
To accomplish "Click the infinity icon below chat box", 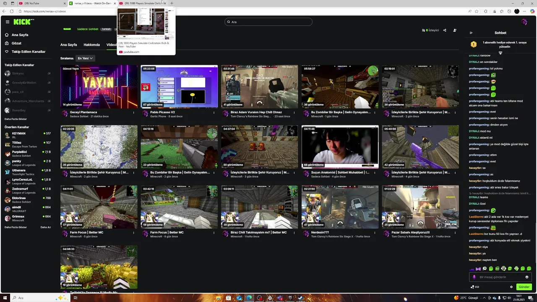I will 477,287.
